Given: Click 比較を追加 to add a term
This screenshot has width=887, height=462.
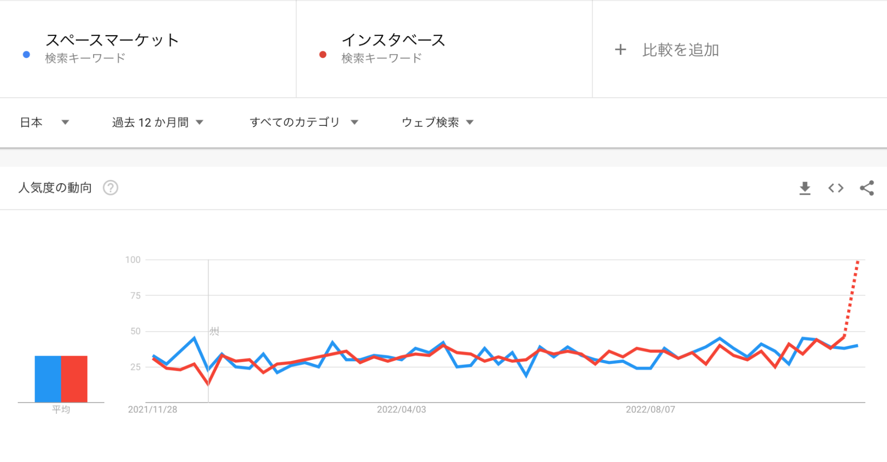Looking at the screenshot, I should click(680, 50).
